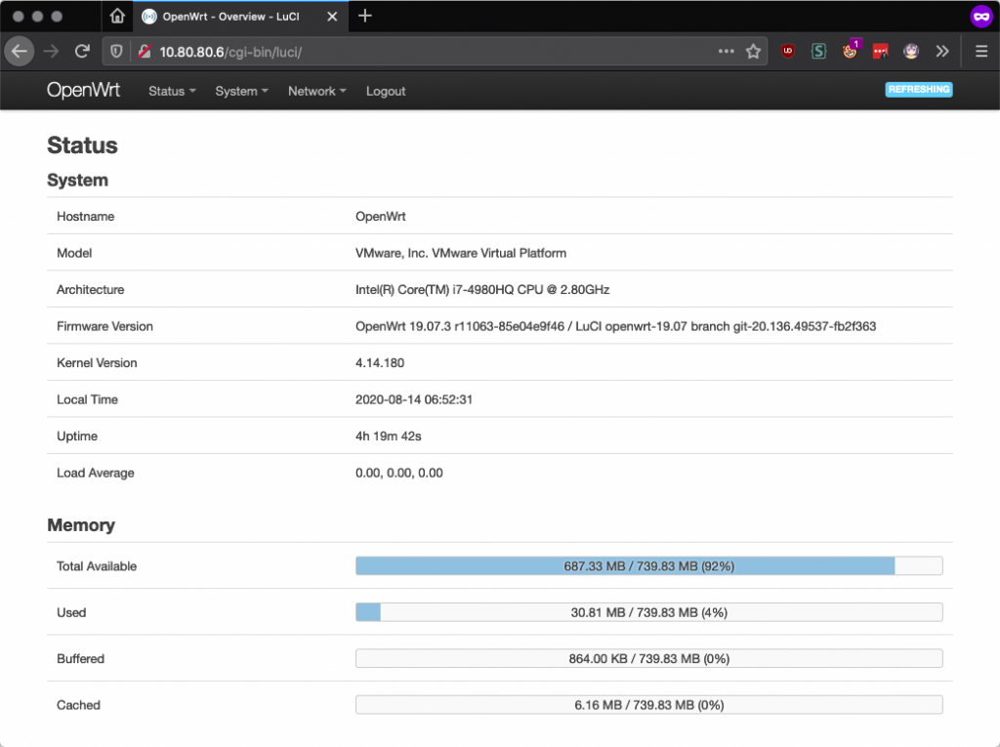Click the load average value 0.00, 0.00, 0.00
Viewport: 1000px width, 747px height.
click(x=399, y=474)
